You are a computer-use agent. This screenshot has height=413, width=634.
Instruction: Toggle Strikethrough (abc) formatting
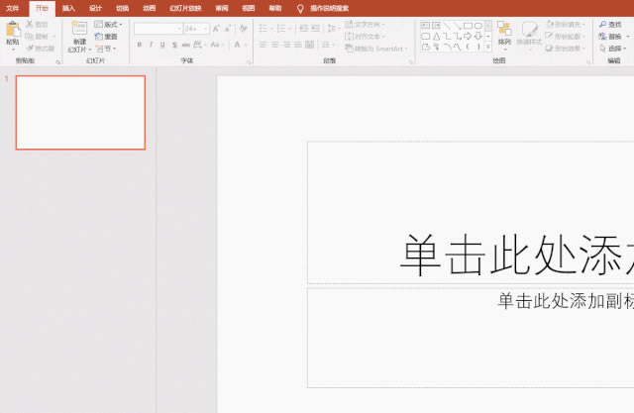click(186, 45)
